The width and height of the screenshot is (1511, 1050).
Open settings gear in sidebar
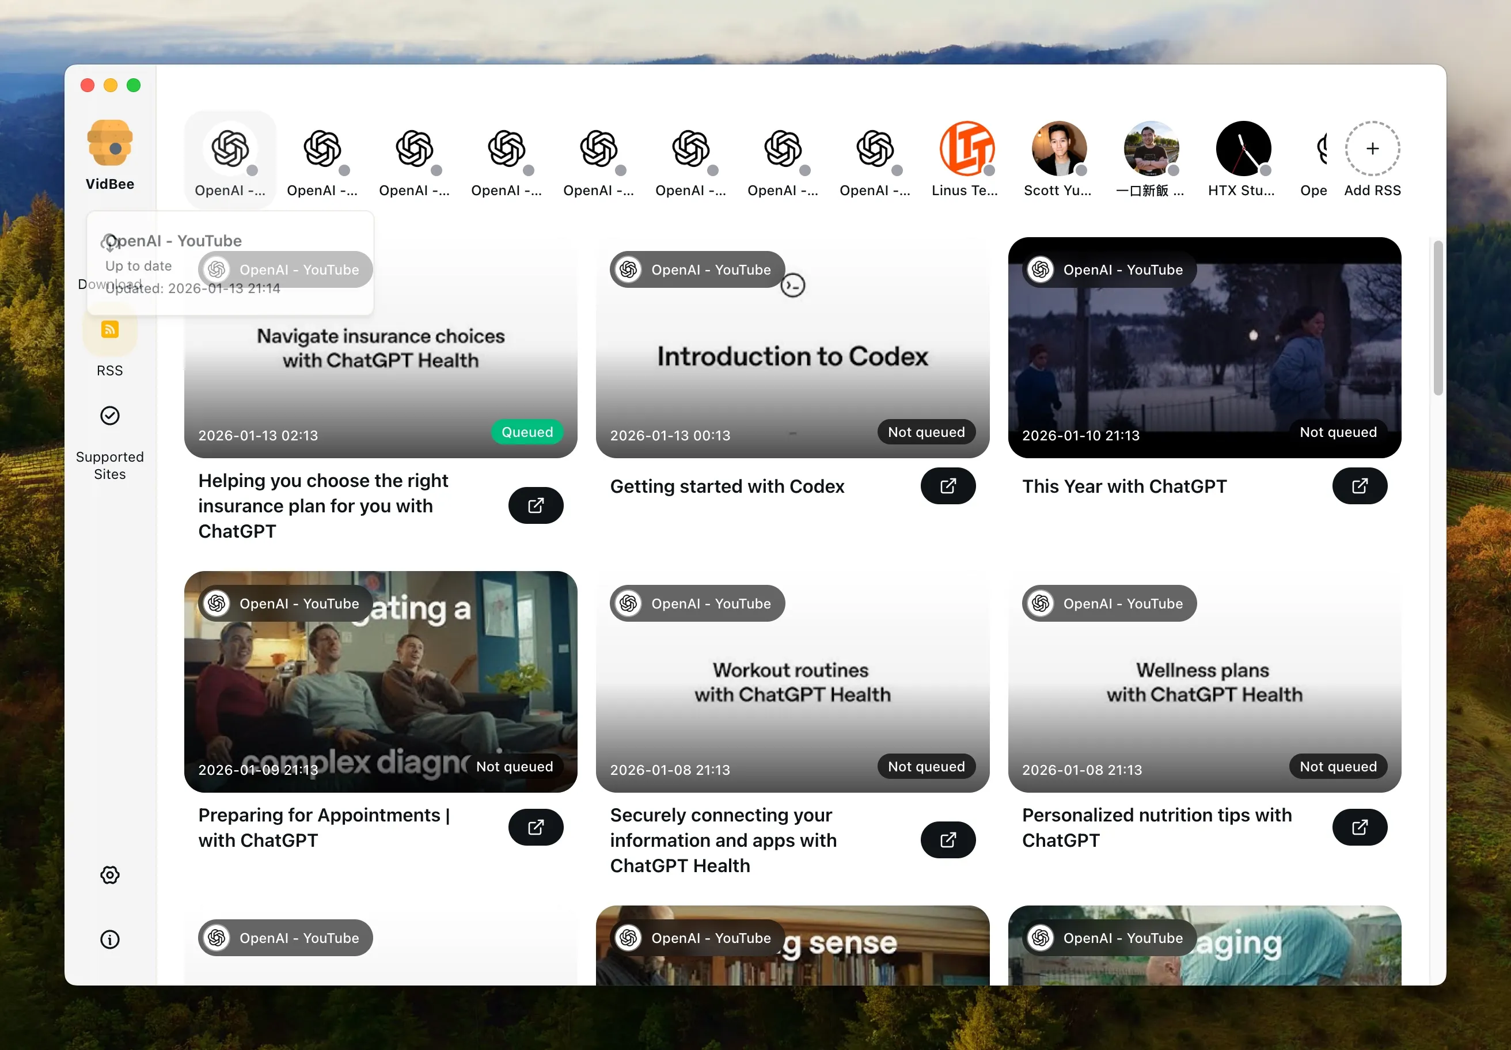(109, 875)
